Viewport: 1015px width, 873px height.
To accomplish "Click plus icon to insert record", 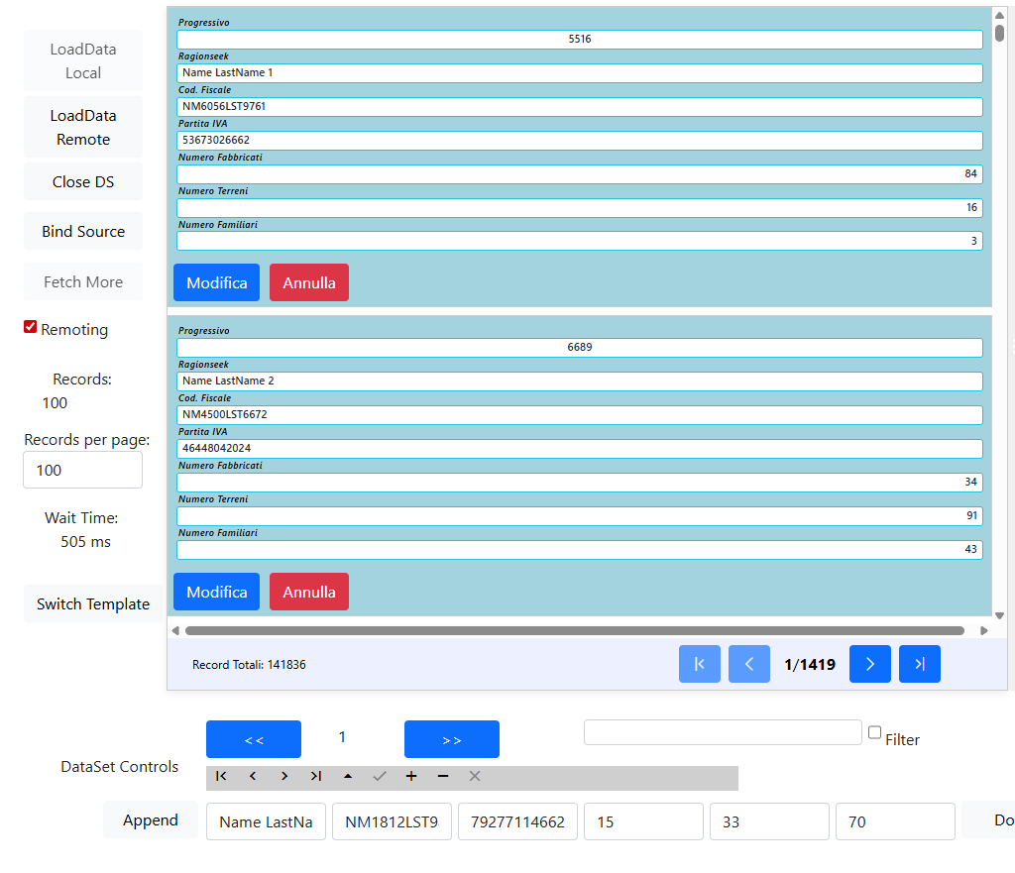I will [x=411, y=777].
